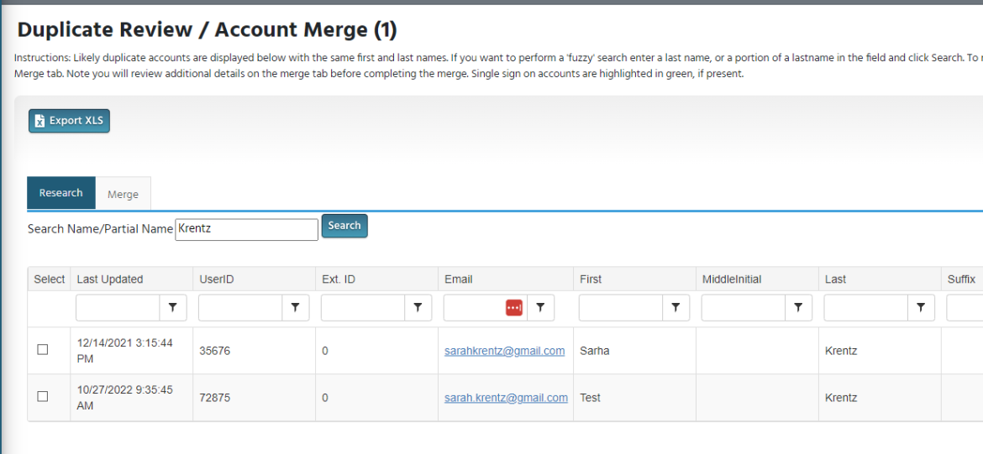Open the Email column filter funnel icon
The width and height of the screenshot is (983, 454).
[x=540, y=308]
